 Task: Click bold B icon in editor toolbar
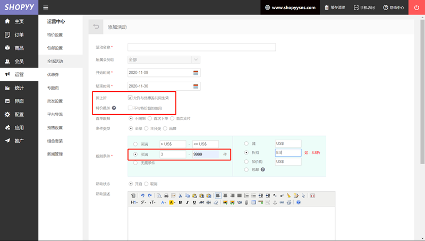[x=180, y=202]
